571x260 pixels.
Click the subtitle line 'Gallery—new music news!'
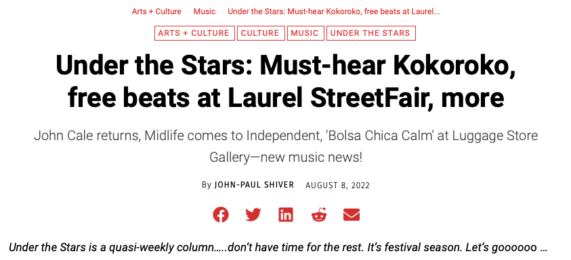click(x=286, y=158)
